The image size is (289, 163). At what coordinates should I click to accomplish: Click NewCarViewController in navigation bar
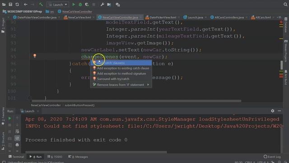pos(75,12)
